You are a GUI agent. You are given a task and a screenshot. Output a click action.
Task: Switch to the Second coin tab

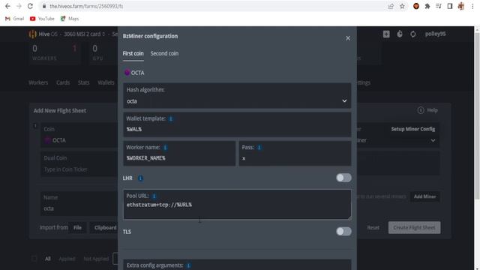[164, 53]
